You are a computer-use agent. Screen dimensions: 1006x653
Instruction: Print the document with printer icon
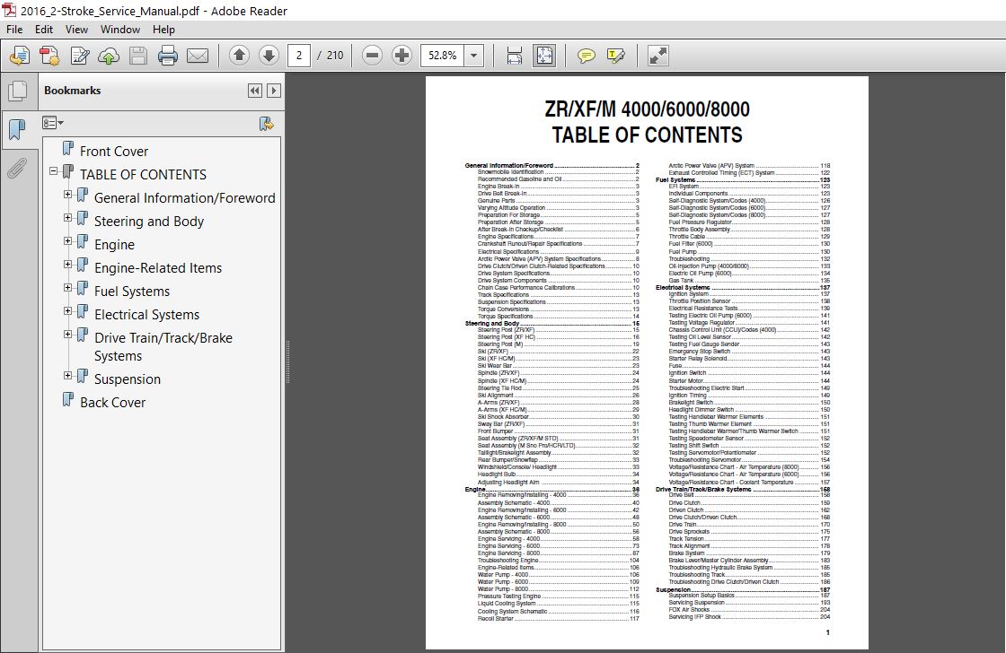pos(167,56)
